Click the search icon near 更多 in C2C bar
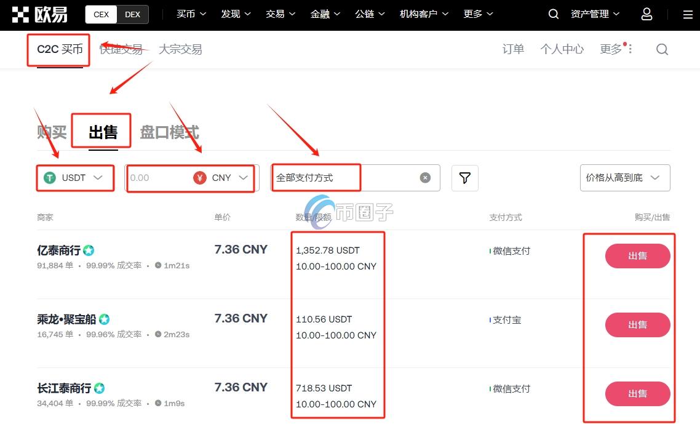This screenshot has height=424, width=700. point(662,49)
